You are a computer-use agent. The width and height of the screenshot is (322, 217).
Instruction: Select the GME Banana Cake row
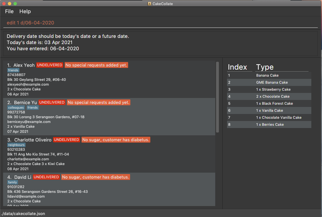(x=269, y=82)
